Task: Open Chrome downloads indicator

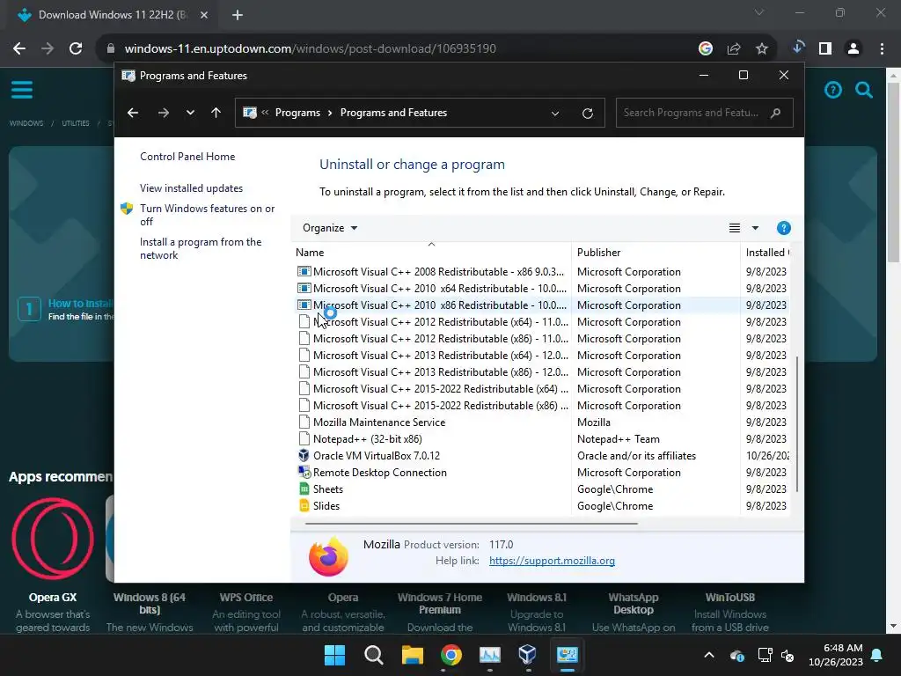Action: (797, 48)
